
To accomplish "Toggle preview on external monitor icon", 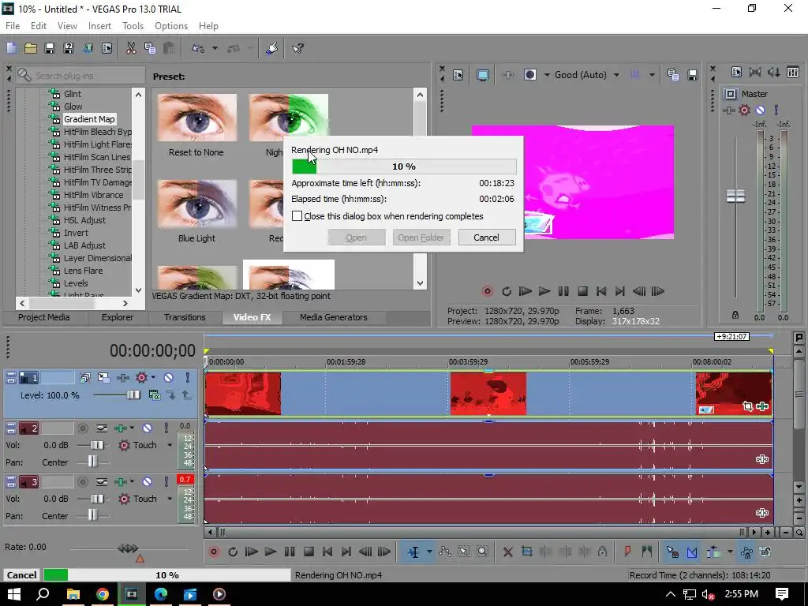I will pos(482,75).
